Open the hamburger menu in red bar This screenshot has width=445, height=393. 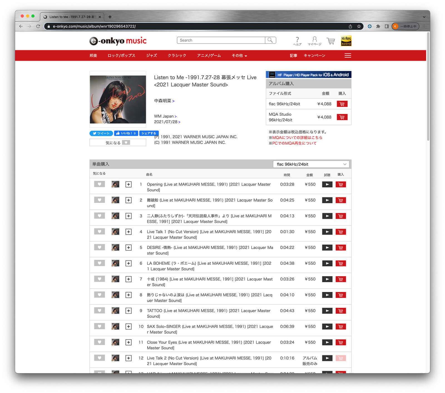click(348, 55)
